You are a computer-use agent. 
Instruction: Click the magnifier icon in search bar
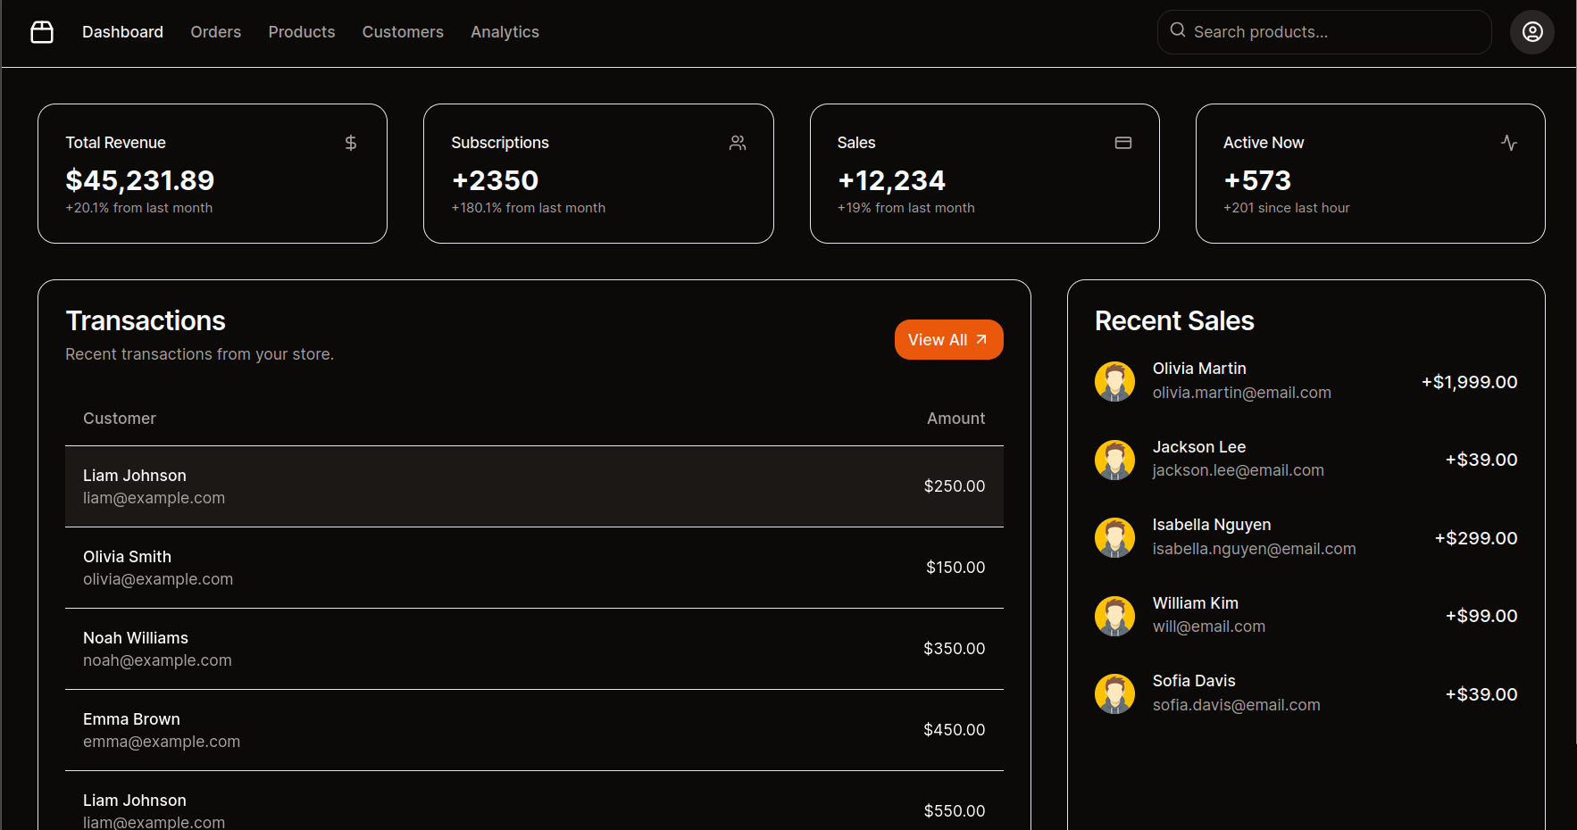tap(1178, 30)
